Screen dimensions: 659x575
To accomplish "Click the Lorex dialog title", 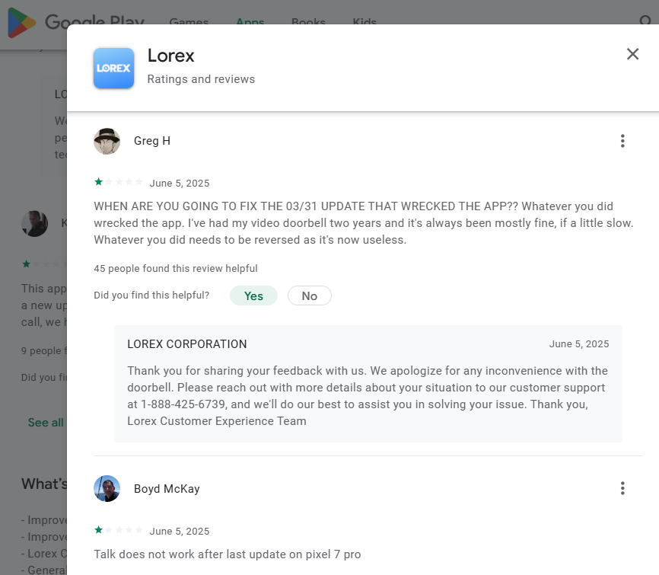I will [170, 56].
